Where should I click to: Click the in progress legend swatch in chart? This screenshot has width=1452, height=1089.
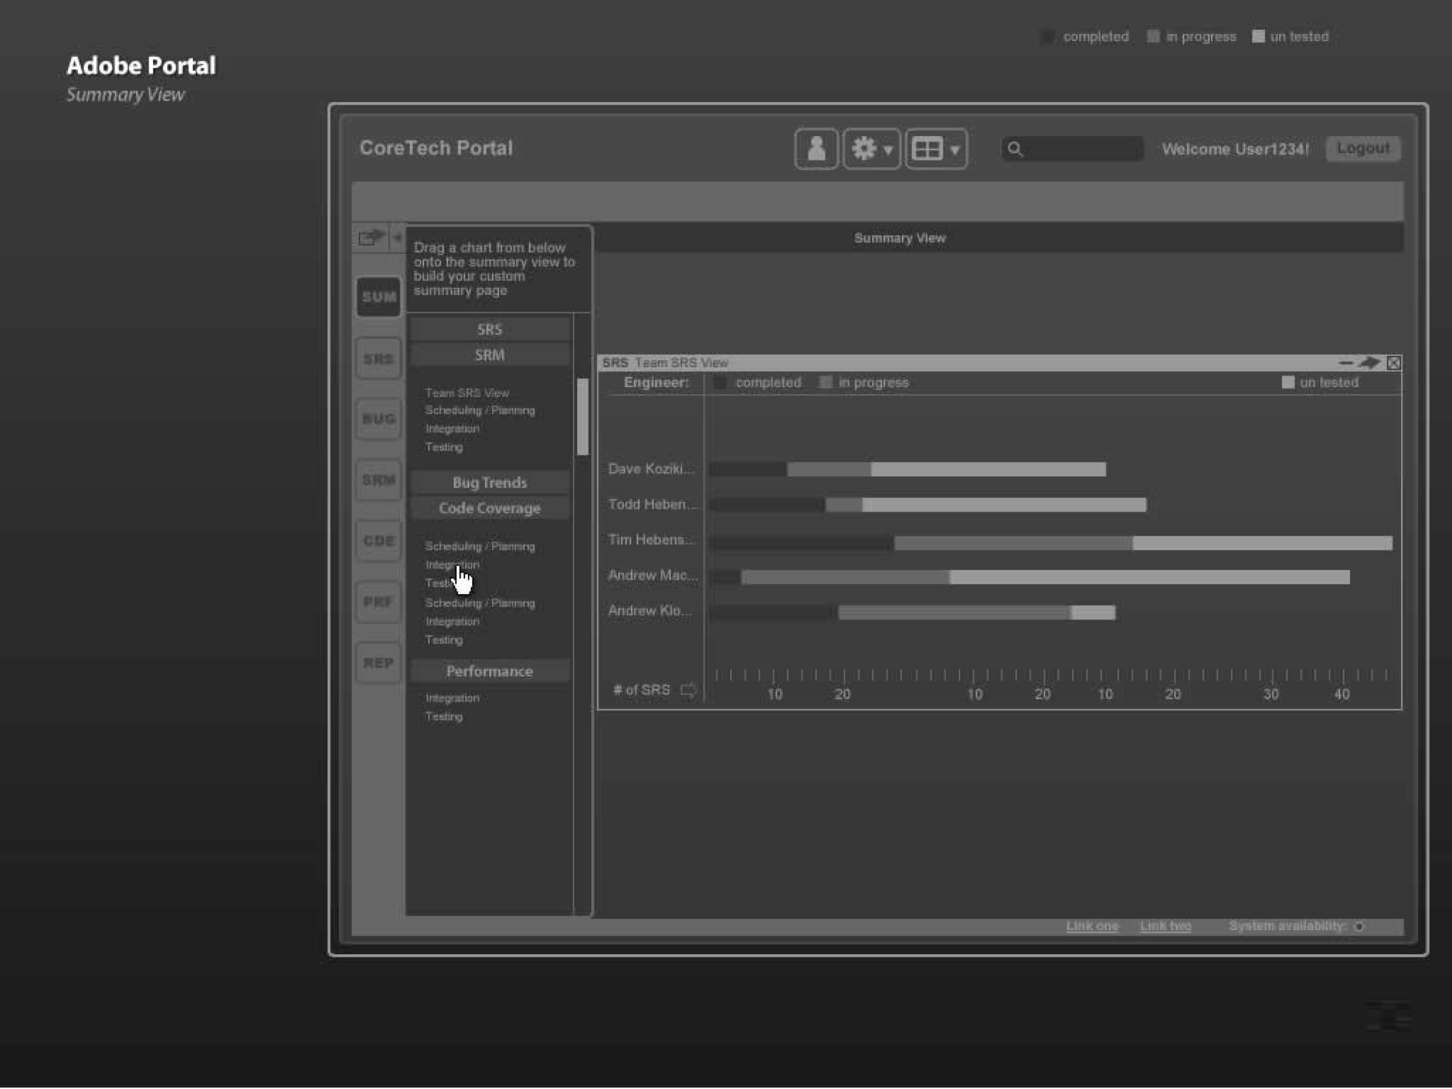[x=826, y=382]
